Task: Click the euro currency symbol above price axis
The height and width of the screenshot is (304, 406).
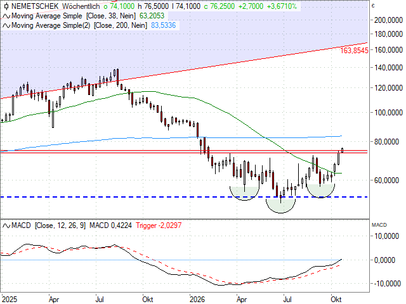Action: point(373,6)
